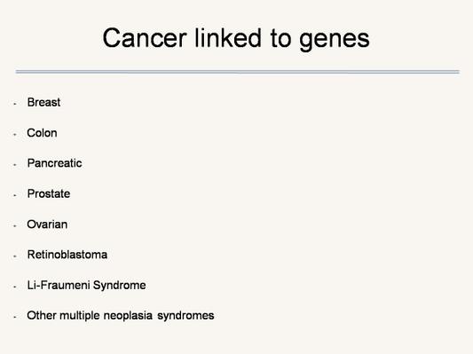Click the bullet marker beside Breast

[15, 104]
